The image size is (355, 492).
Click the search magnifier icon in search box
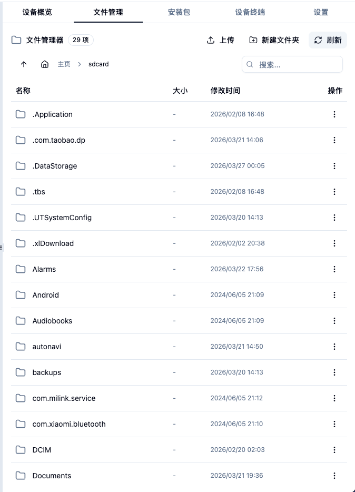[x=249, y=64]
